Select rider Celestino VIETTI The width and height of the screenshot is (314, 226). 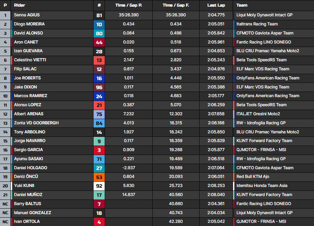pos(30,60)
